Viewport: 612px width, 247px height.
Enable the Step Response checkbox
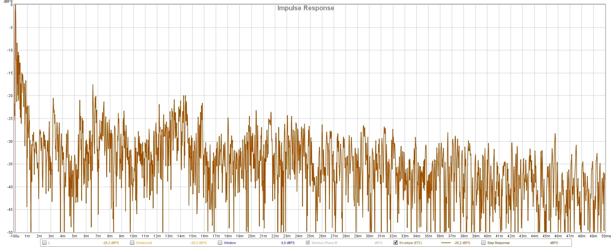tap(483, 242)
